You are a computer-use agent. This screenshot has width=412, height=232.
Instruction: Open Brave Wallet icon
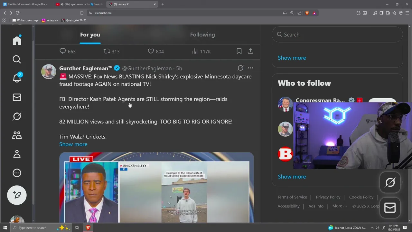pos(388,13)
